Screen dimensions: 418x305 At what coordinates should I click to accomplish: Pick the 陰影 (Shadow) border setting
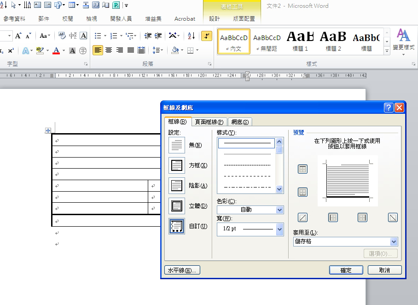pyautogui.click(x=177, y=186)
